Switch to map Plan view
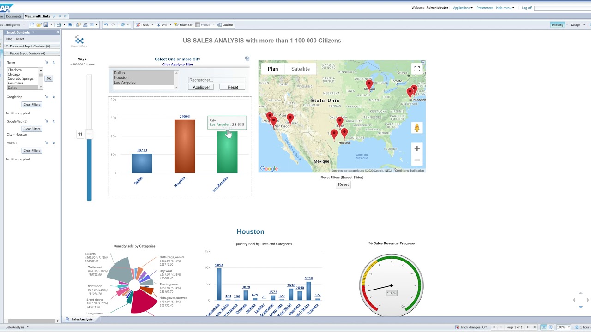The image size is (591, 332). tap(273, 69)
